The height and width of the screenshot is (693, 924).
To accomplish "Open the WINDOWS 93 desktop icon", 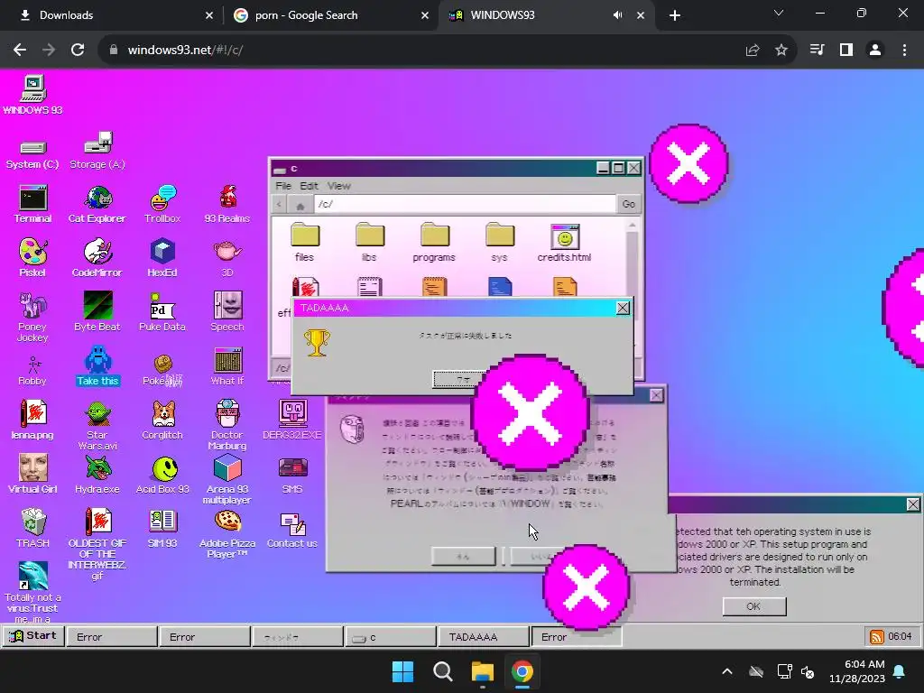I will point(32,94).
